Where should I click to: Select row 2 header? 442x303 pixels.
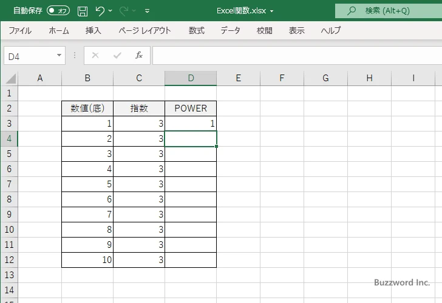click(x=9, y=108)
